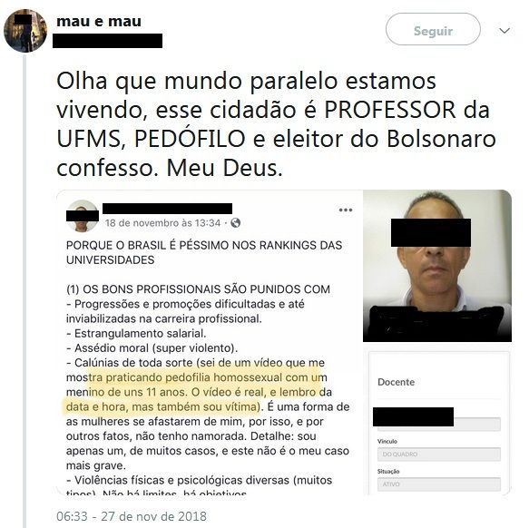Open the tweet author's profile avatar
Viewport: 529px width, 528px height.
click(x=25, y=31)
